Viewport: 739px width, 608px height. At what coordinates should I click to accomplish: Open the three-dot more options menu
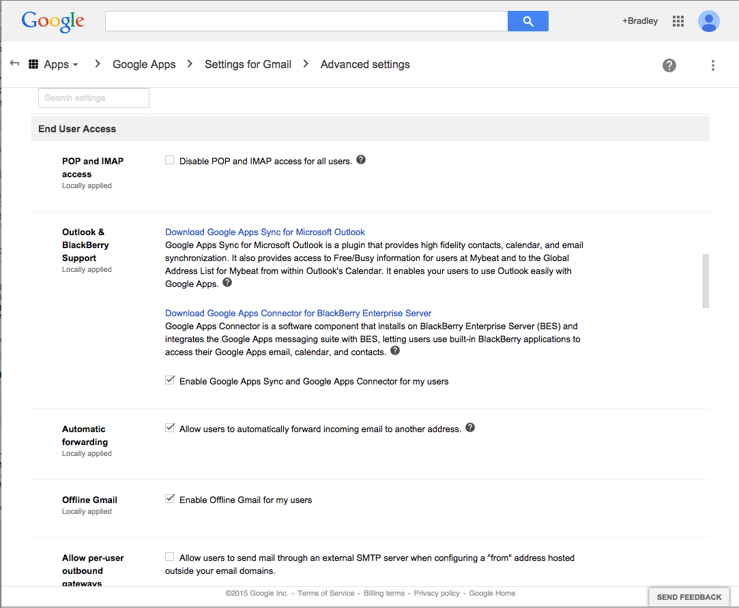(712, 65)
